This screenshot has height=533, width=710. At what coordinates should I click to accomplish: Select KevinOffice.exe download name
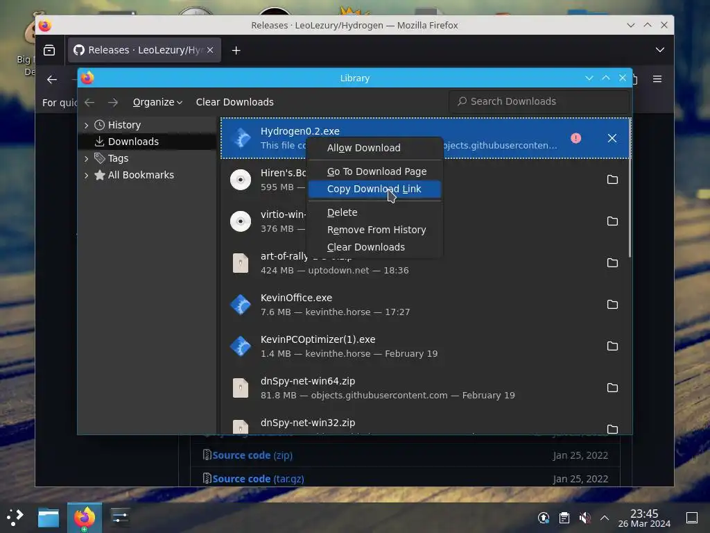296,298
